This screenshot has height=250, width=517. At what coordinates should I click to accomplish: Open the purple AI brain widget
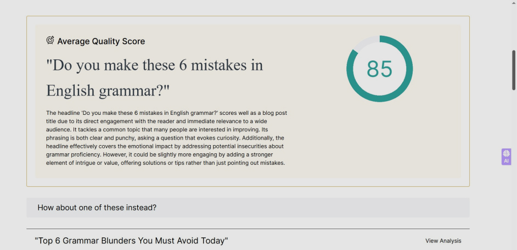[x=506, y=157]
